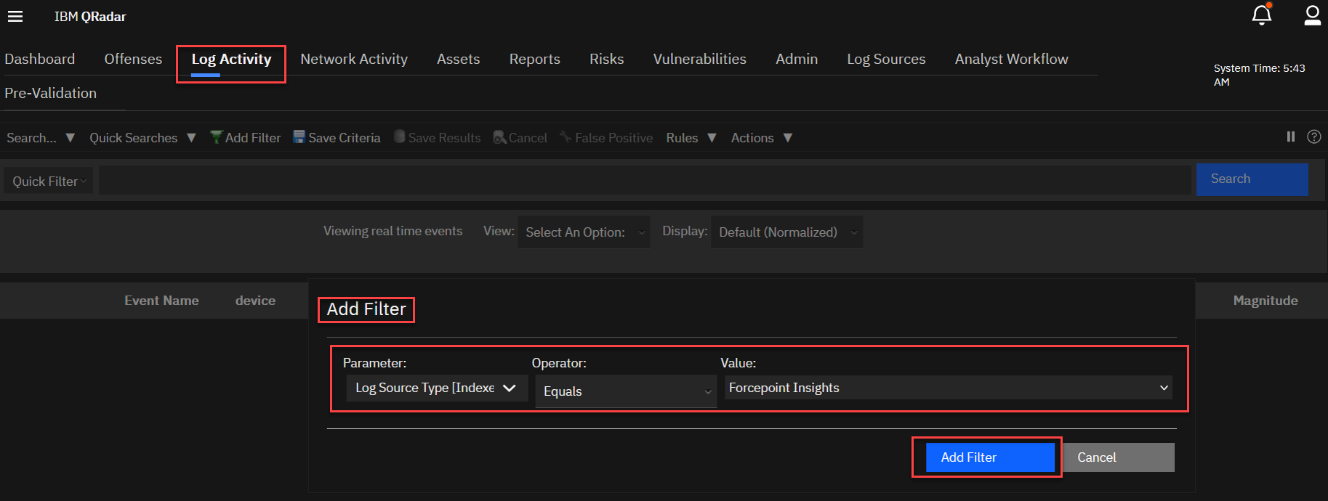Open the Value Forcepoint Insights dropdown
The width and height of the screenshot is (1328, 501).
948,388
